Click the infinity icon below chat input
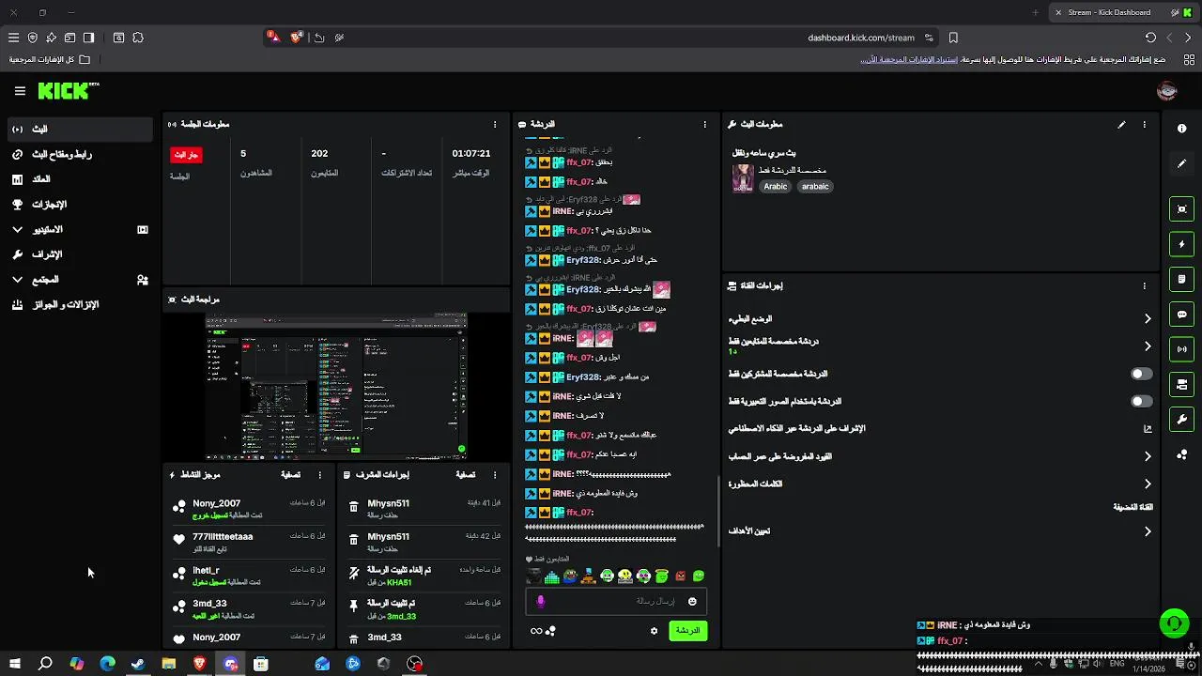 click(x=536, y=631)
